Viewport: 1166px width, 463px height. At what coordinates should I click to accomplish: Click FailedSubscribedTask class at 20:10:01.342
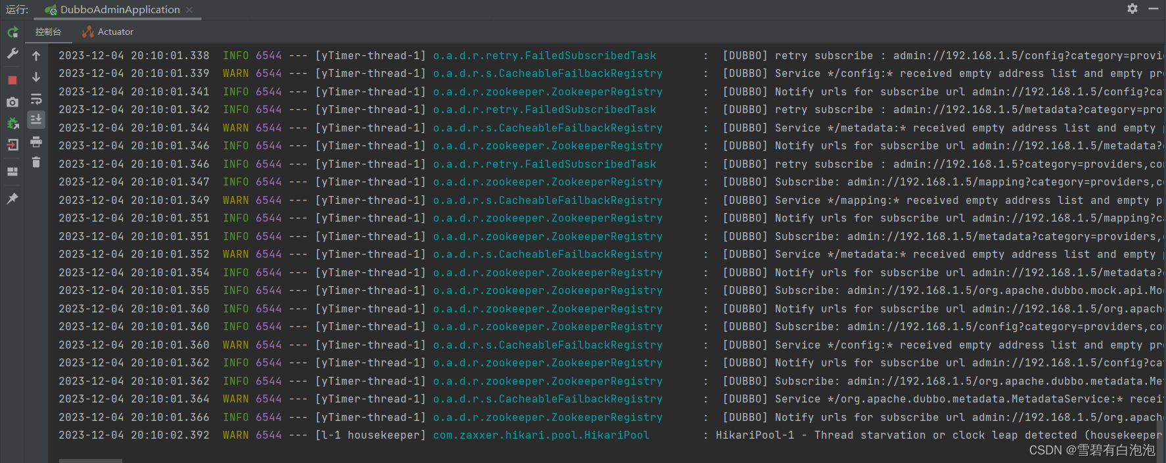tap(544, 110)
